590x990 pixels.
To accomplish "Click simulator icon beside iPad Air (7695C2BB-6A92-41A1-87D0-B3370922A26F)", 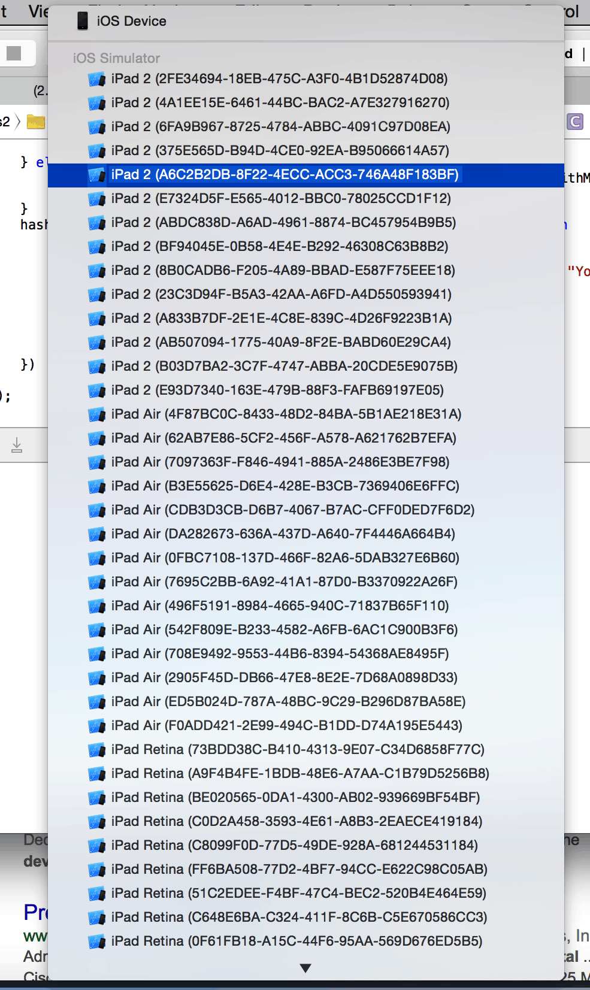I will 97,582.
